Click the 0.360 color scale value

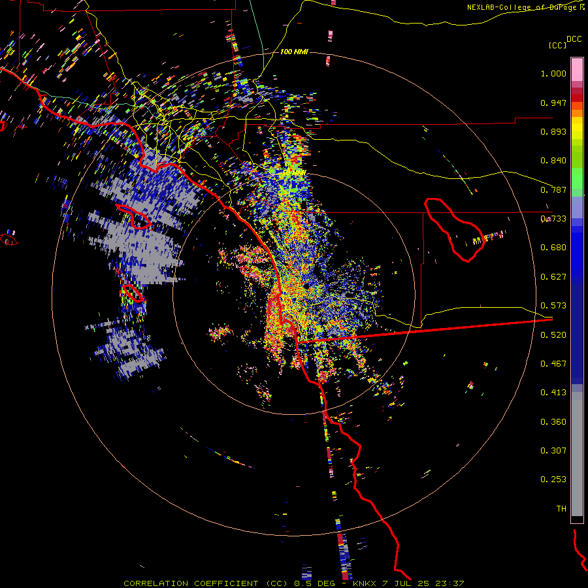(553, 422)
